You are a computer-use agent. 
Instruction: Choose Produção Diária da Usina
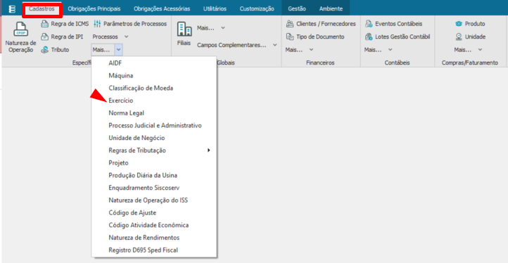(154, 175)
